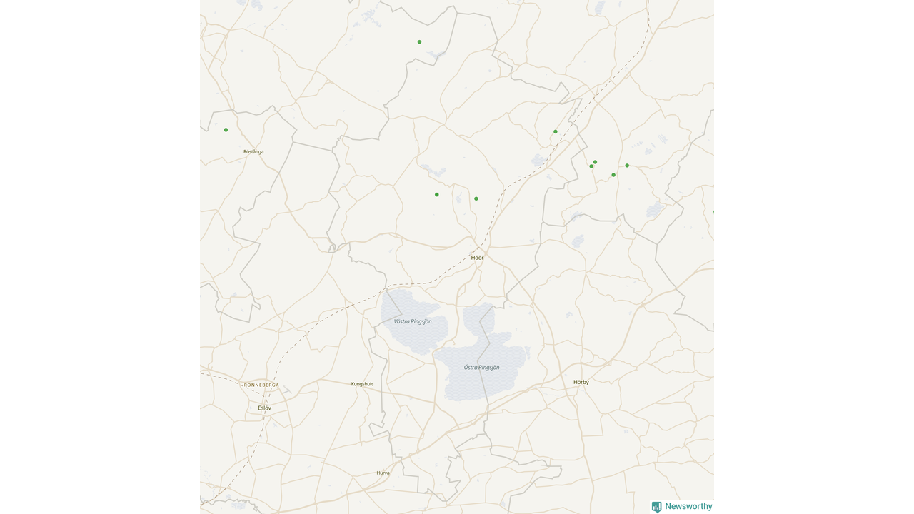Viewport: 914px width, 514px height.
Task: Select the northernmost green map marker
Action: tap(419, 41)
